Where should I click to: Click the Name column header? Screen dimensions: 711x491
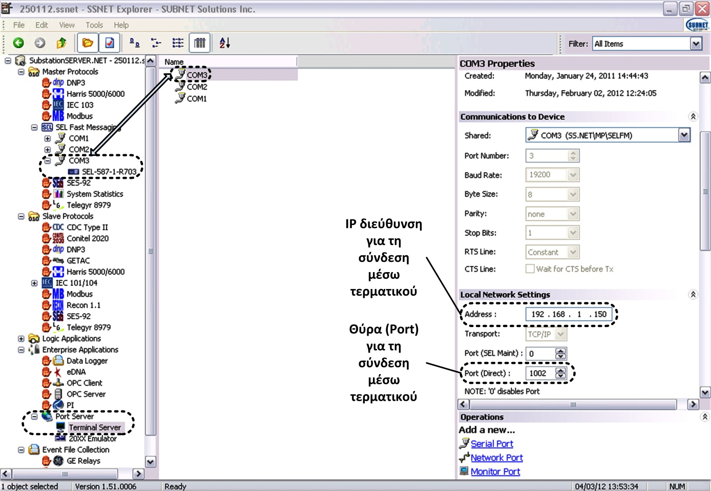click(228, 62)
